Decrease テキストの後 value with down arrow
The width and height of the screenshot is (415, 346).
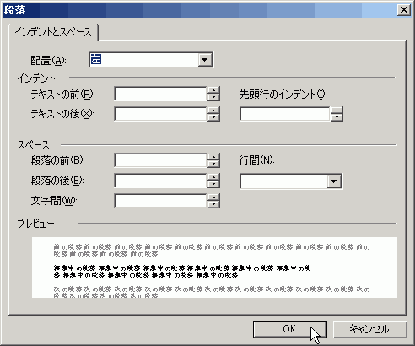(213, 117)
